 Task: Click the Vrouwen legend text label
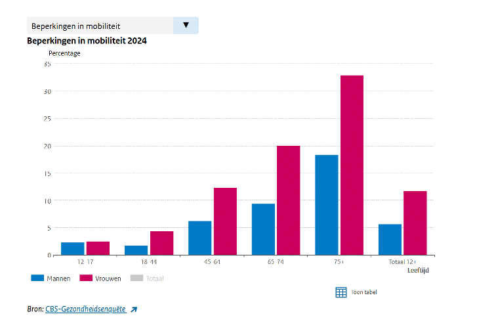pos(108,278)
